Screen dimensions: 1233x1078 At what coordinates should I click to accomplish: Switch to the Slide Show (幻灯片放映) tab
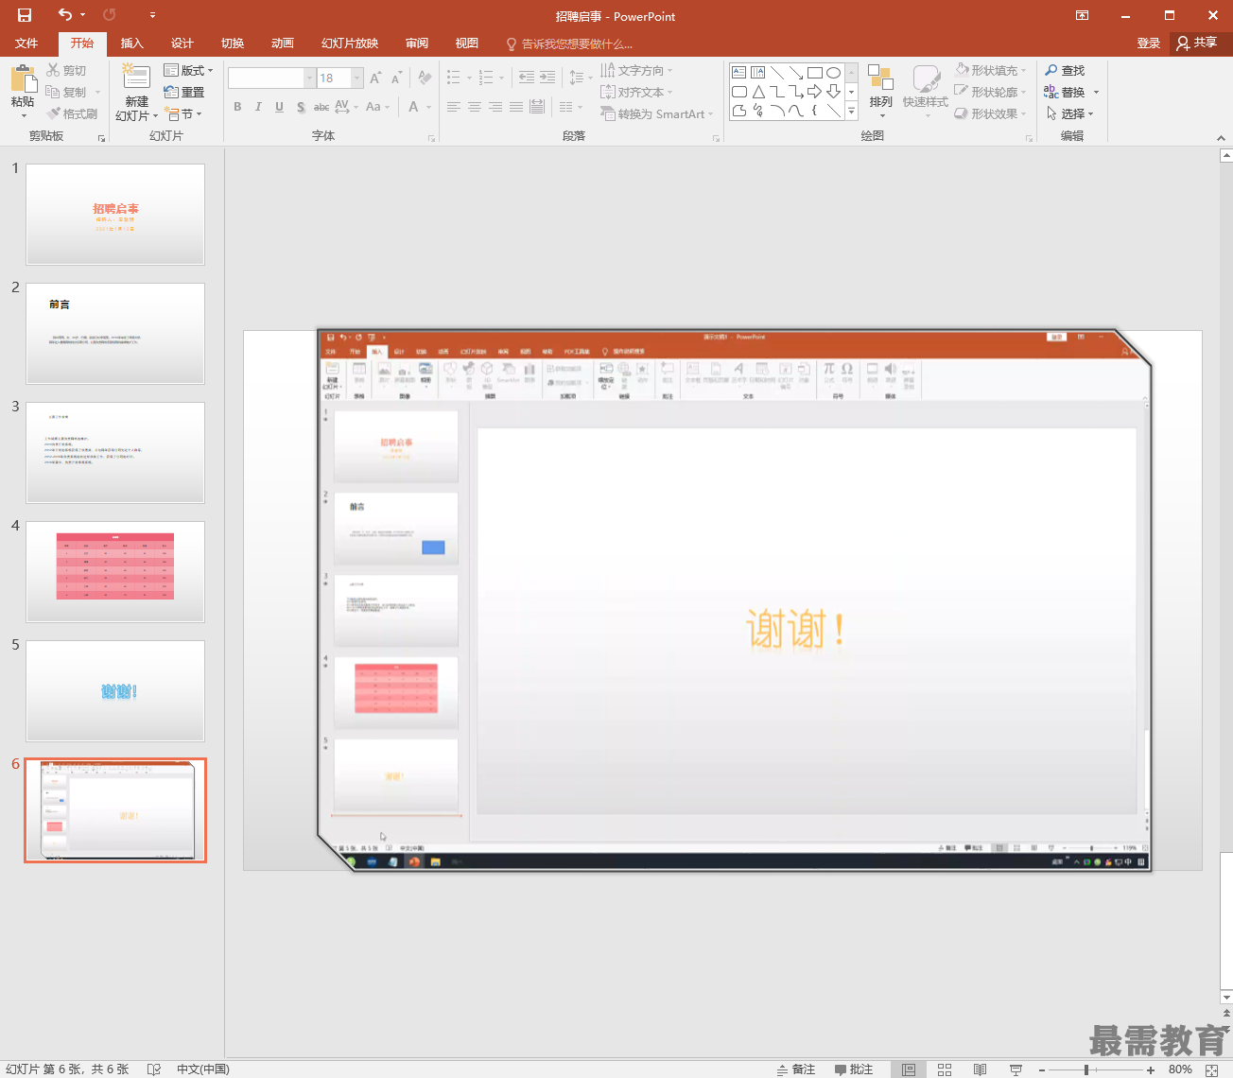point(350,43)
